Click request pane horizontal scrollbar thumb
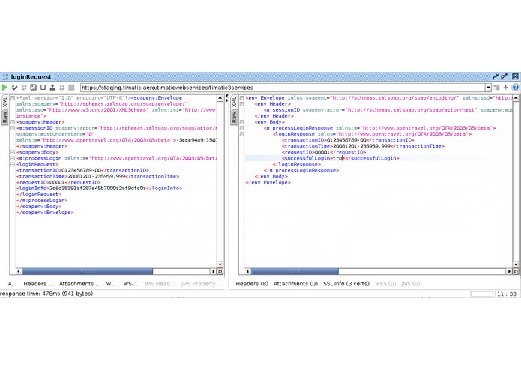 tap(88, 271)
